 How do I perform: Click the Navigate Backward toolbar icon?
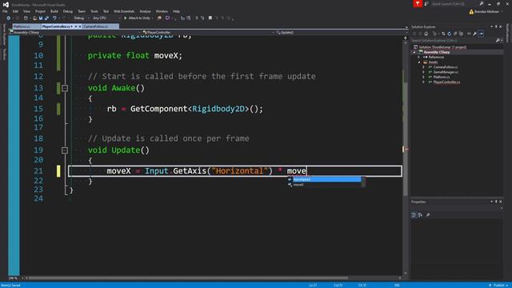pos(9,18)
